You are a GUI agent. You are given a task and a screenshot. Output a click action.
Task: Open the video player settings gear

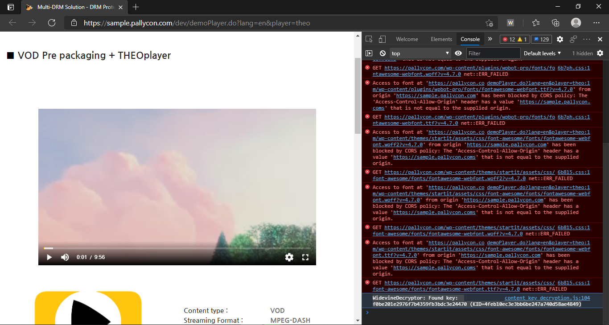(289, 257)
